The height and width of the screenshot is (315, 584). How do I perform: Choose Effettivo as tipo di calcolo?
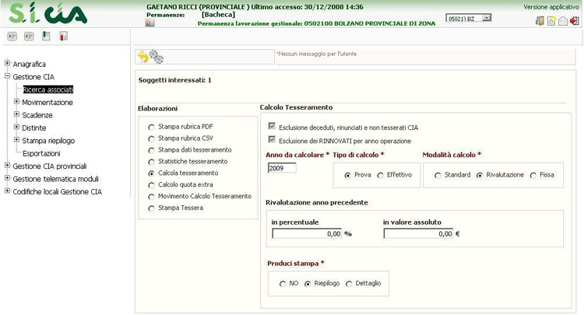[x=380, y=175]
